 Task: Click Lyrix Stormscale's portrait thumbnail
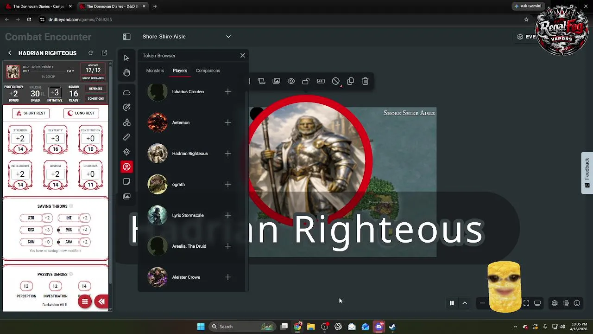click(158, 215)
